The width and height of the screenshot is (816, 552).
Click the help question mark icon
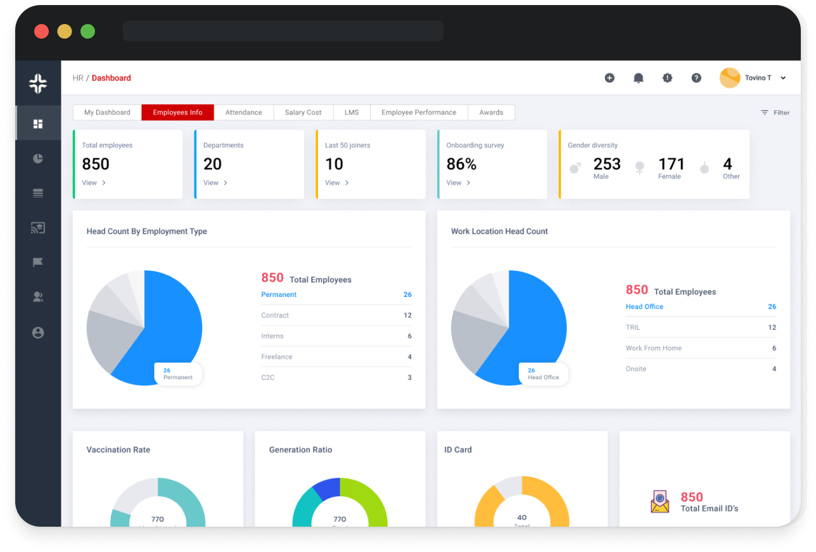(696, 78)
